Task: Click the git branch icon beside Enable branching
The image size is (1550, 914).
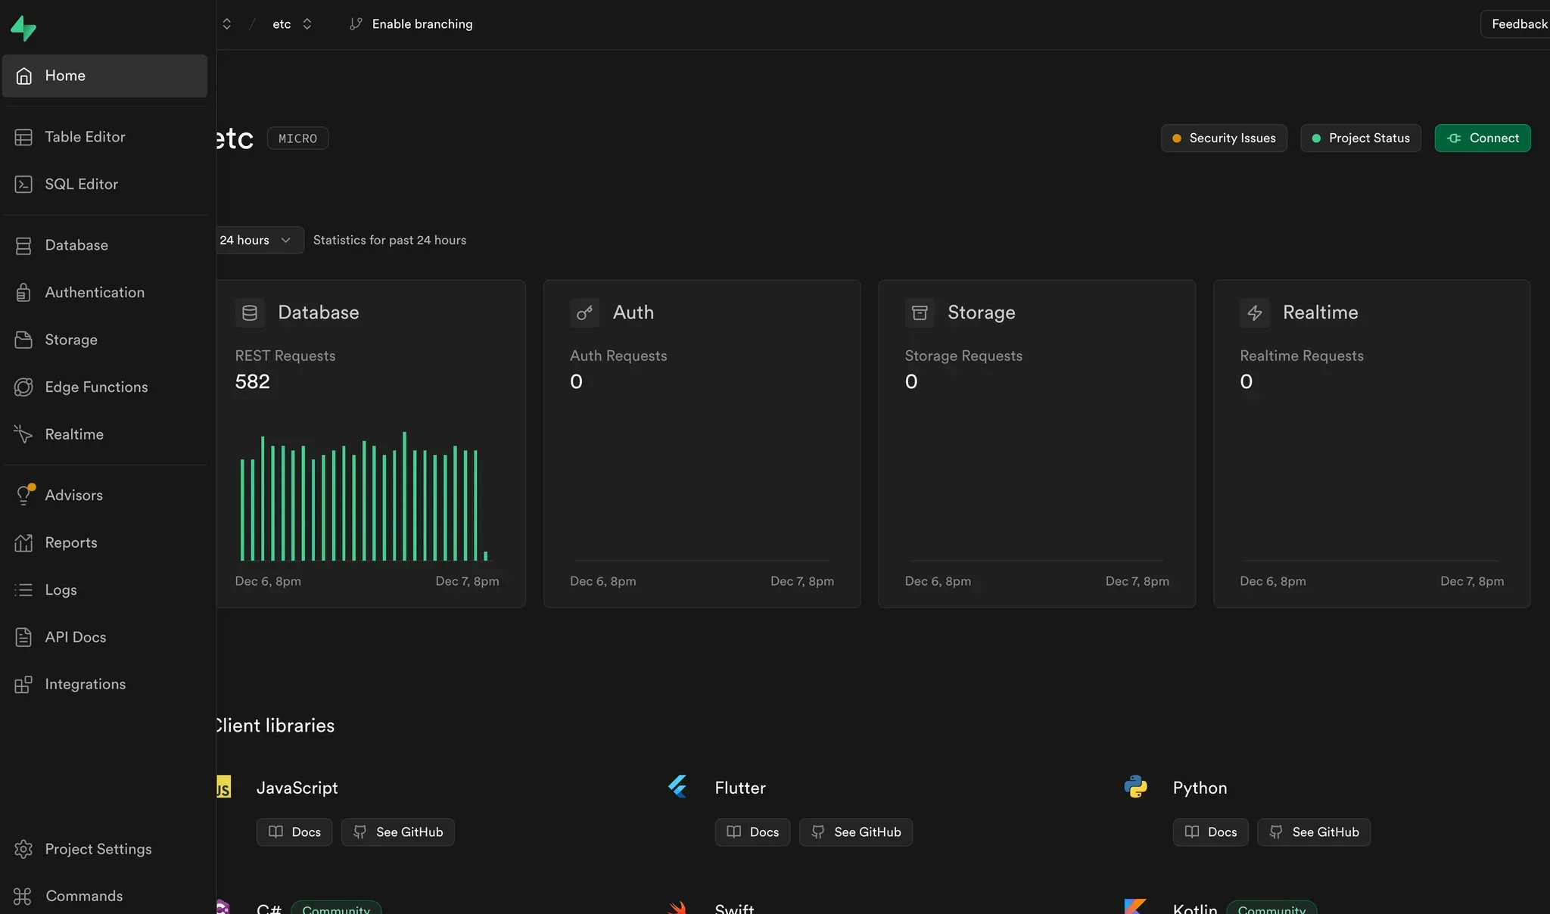Action: click(356, 24)
